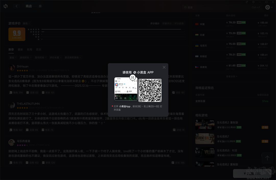The height and width of the screenshot is (180, 276).
Task: Click the QR code image in the dialog
Action: coord(150,90)
